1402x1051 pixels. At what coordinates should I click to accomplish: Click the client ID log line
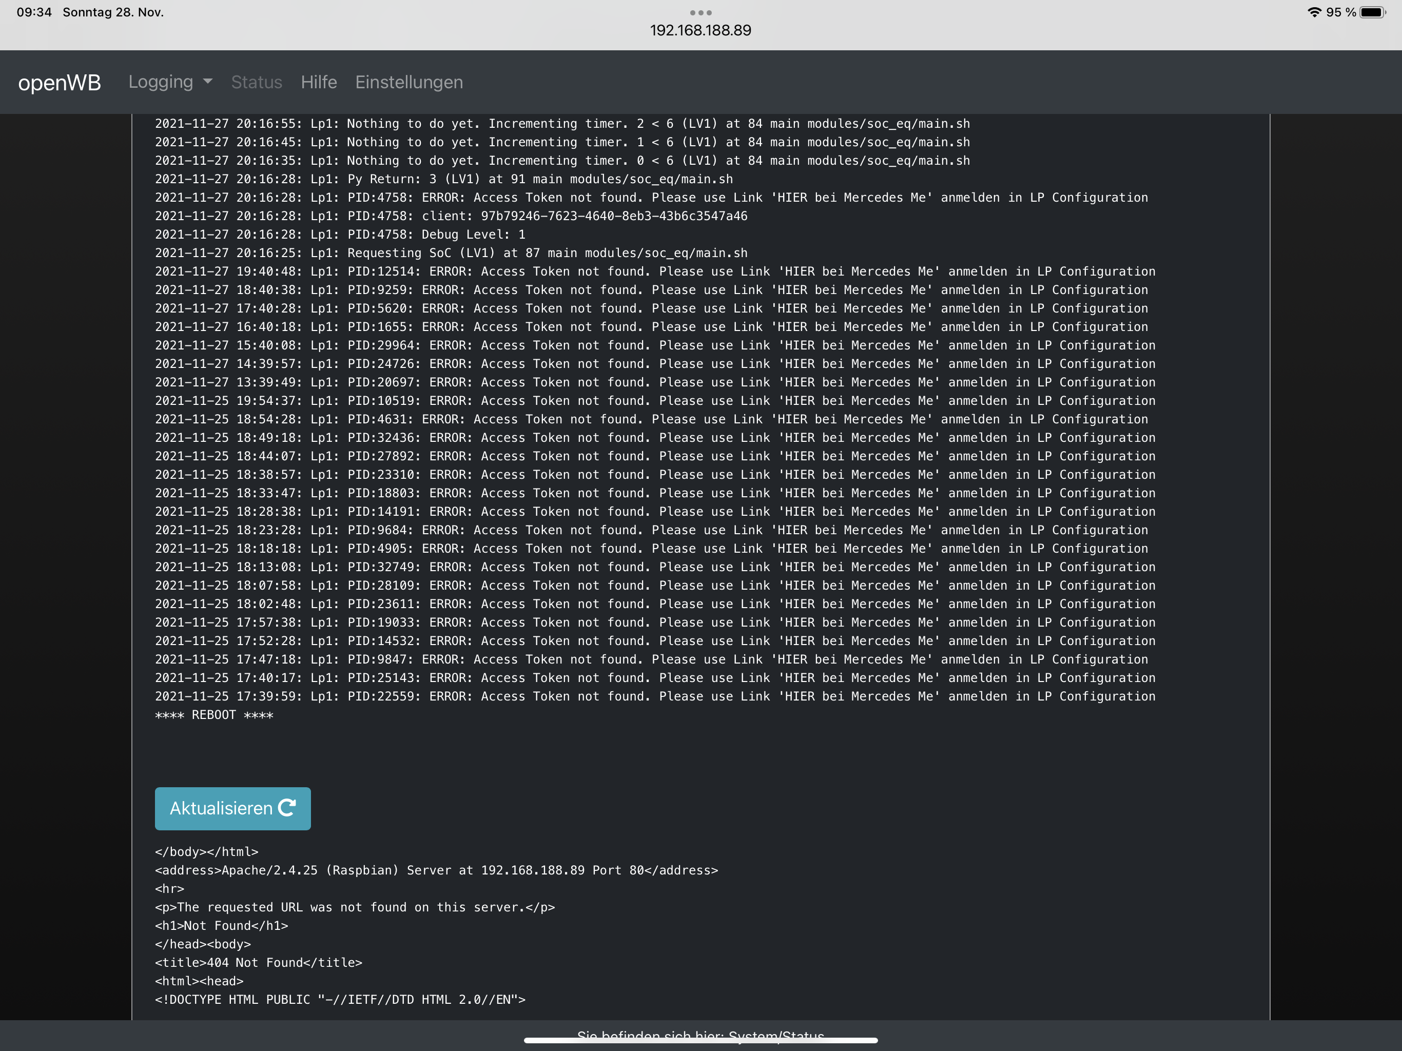[451, 216]
